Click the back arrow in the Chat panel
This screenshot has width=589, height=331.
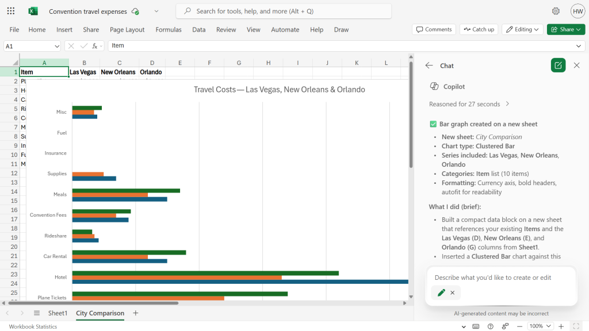click(x=429, y=66)
